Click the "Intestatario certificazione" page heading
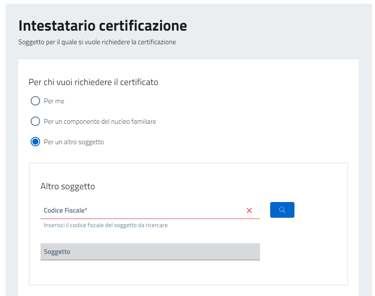The width and height of the screenshot is (375, 296). [103, 26]
